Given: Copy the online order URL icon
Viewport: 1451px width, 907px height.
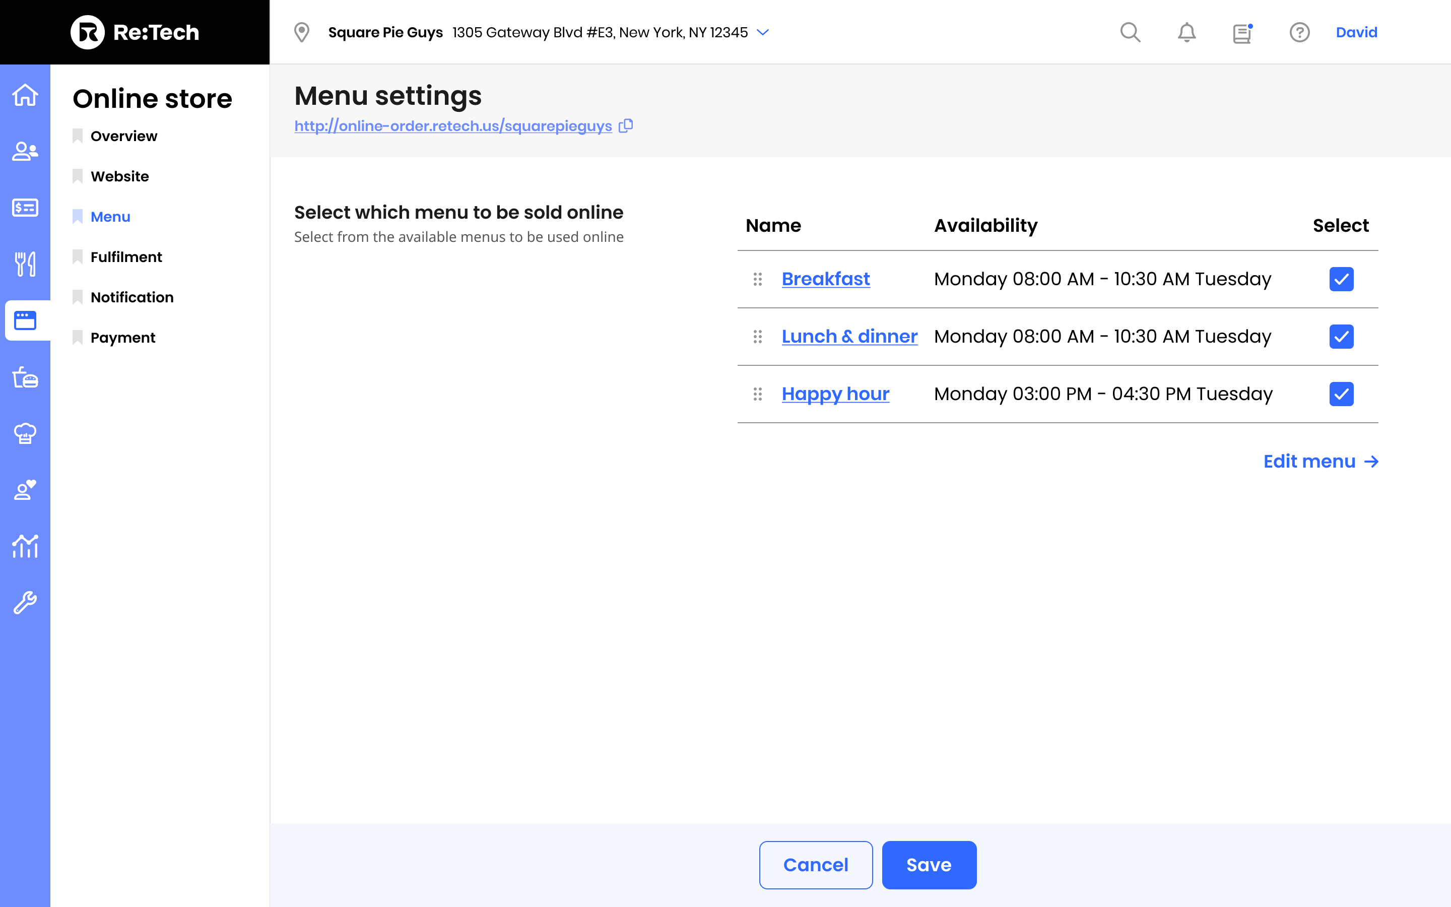Looking at the screenshot, I should point(626,126).
